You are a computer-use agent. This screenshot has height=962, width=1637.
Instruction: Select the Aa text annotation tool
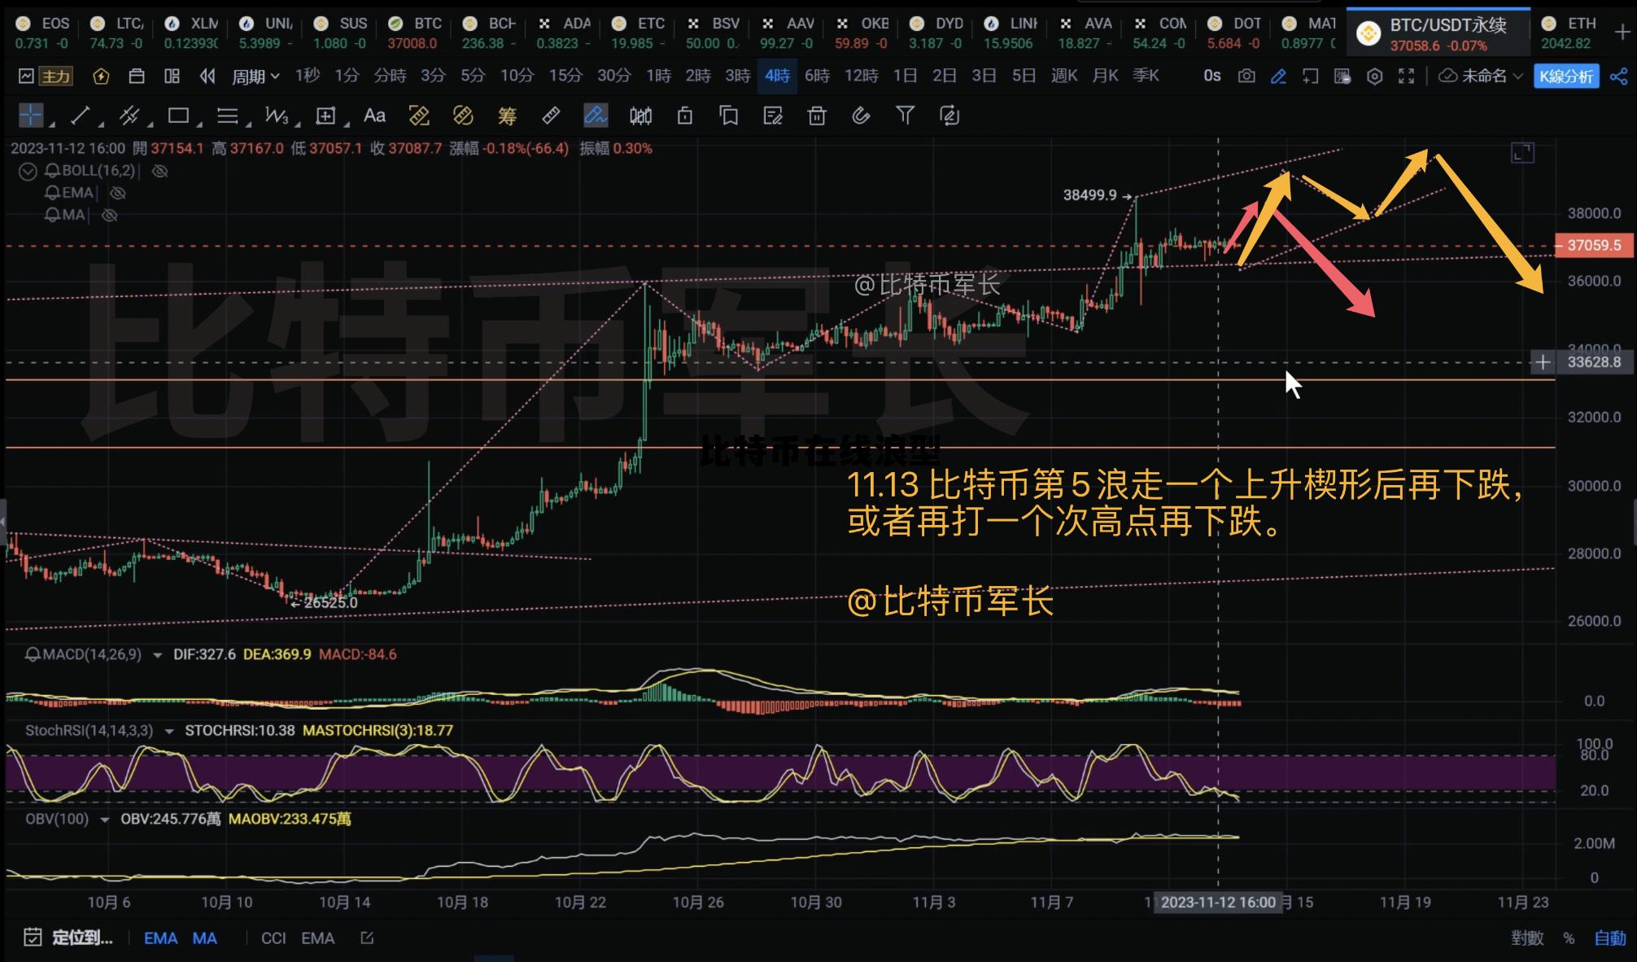tap(375, 116)
